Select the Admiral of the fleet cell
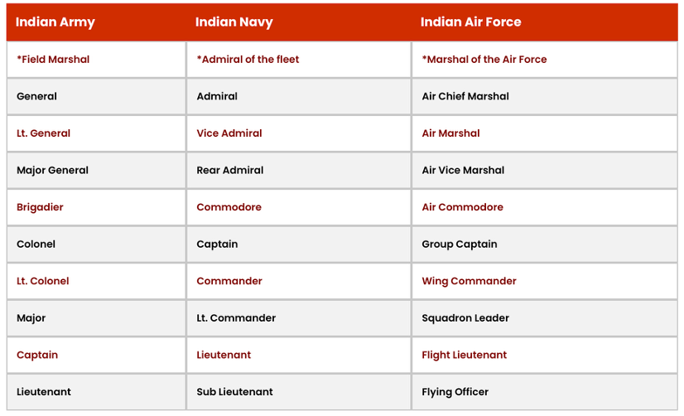The height and width of the screenshot is (416, 684). (248, 60)
